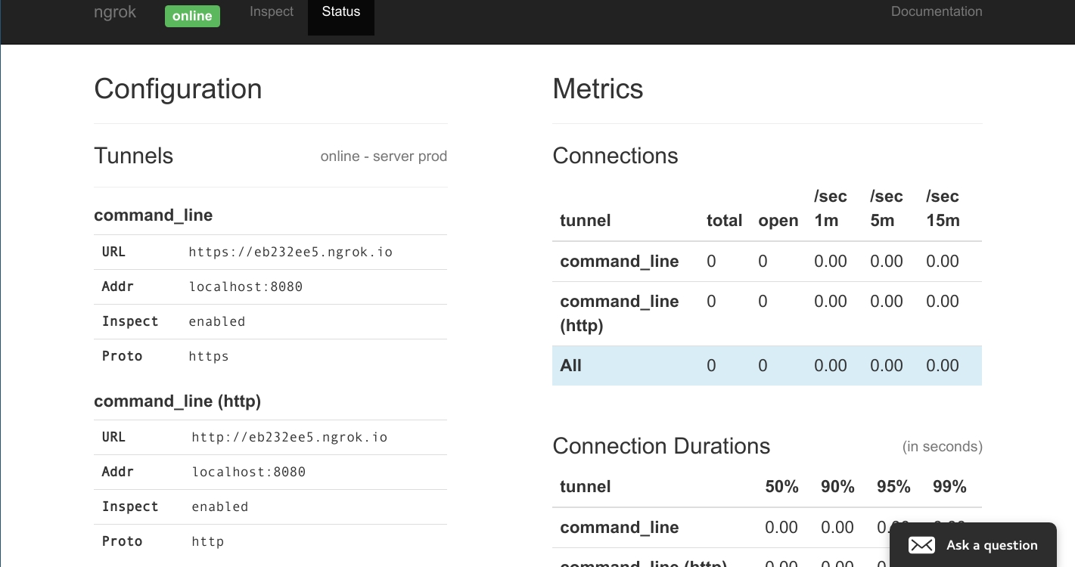Click the /sec 15m column header

click(943, 209)
